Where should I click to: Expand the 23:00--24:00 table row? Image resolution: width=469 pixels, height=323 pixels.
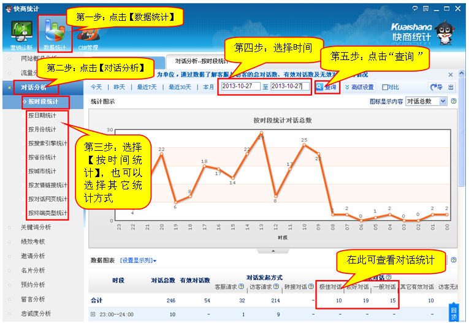93,315
